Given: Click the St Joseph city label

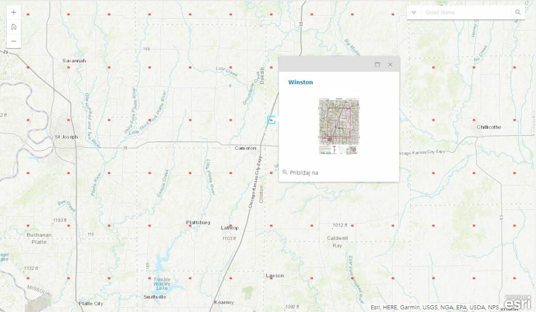Looking at the screenshot, I should [x=66, y=137].
